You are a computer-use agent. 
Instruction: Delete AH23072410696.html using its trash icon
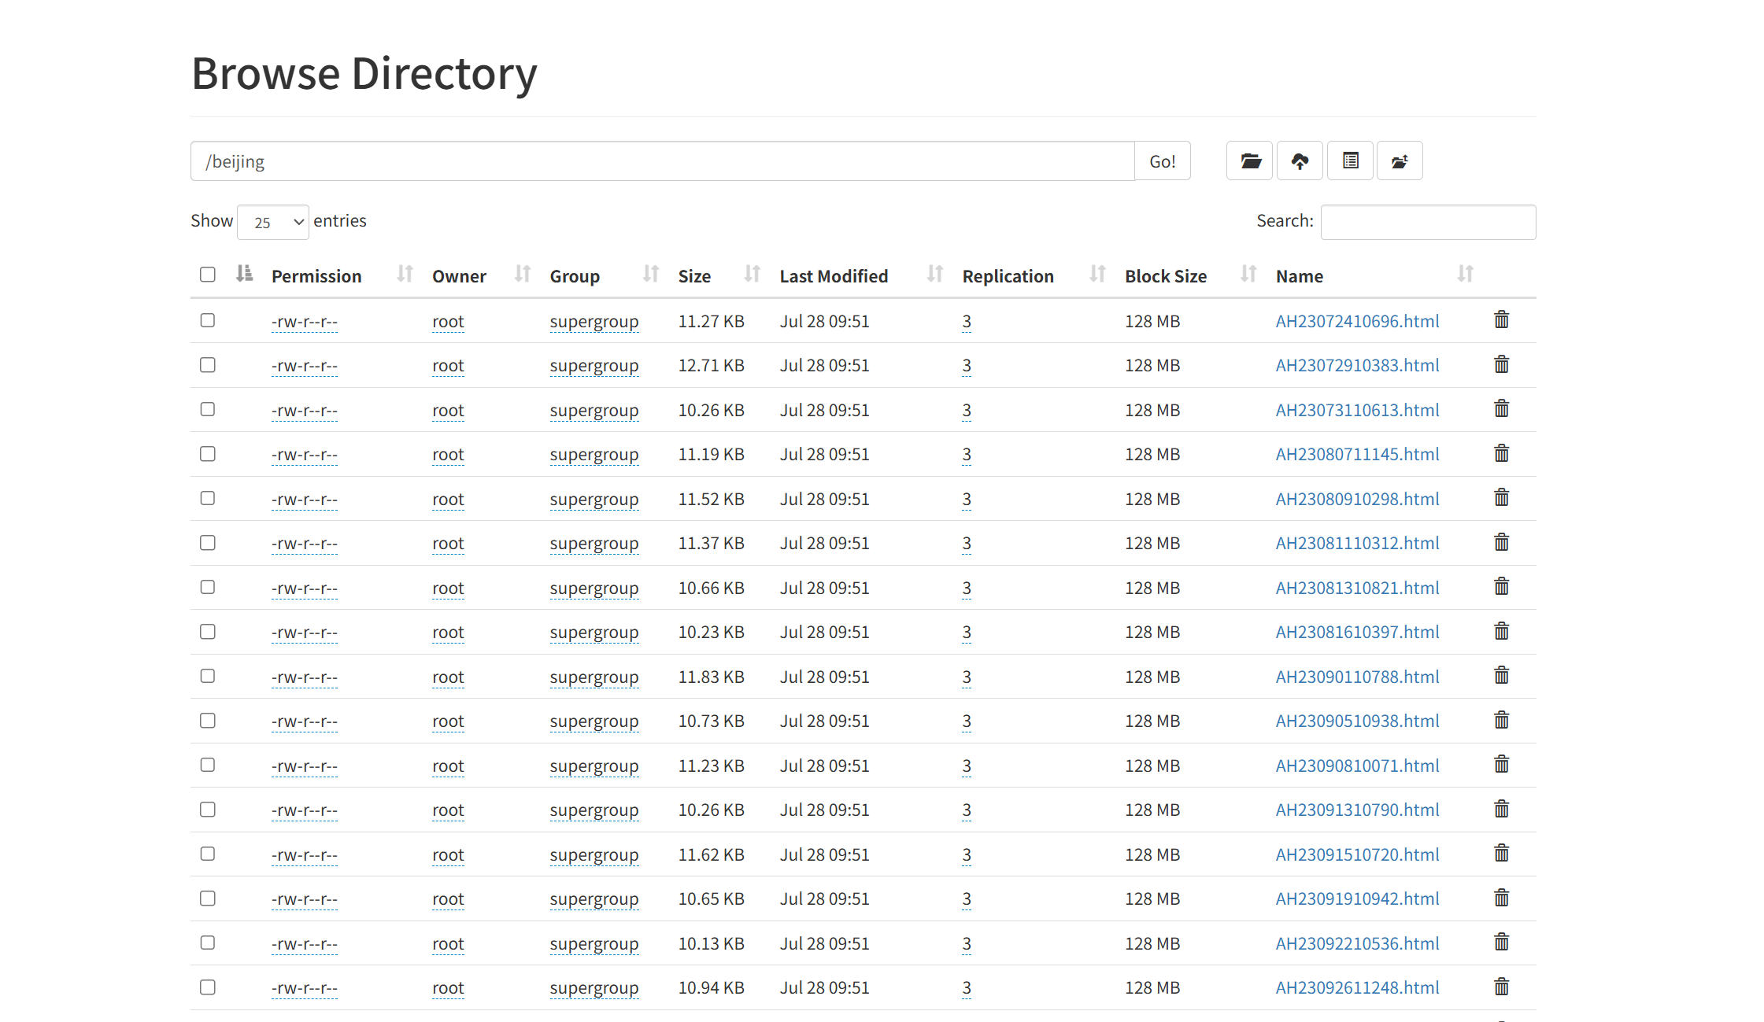tap(1501, 320)
